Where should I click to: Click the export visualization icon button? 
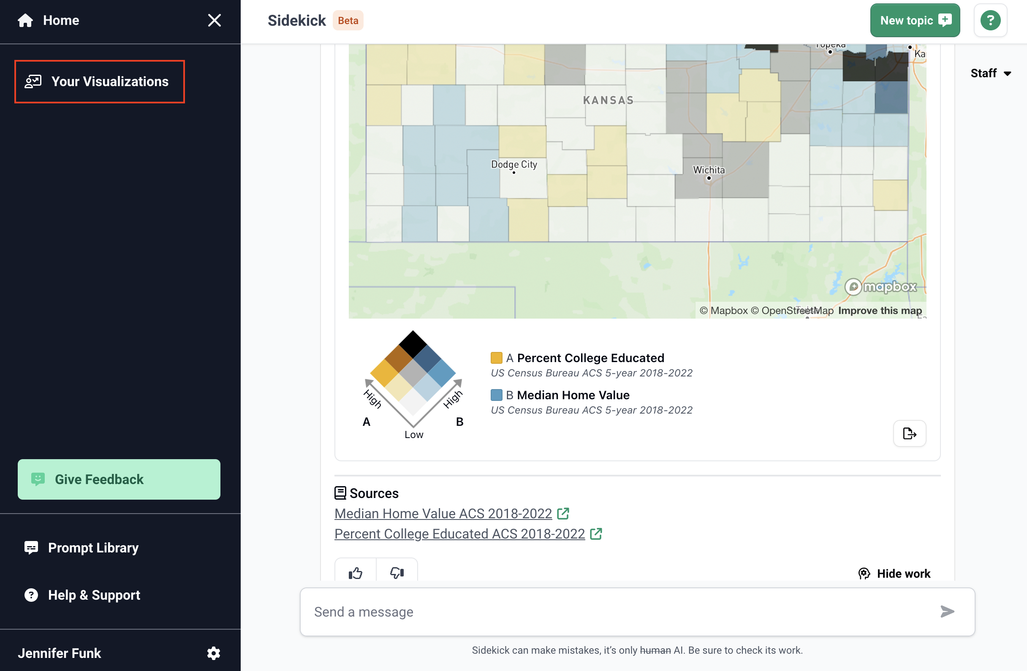pos(909,433)
